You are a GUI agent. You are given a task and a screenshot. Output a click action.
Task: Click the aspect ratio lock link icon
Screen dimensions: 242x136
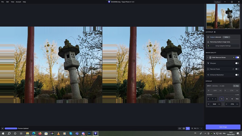coord(223,104)
